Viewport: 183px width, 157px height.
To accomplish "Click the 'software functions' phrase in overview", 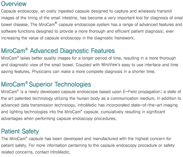I will (x=18, y=31).
